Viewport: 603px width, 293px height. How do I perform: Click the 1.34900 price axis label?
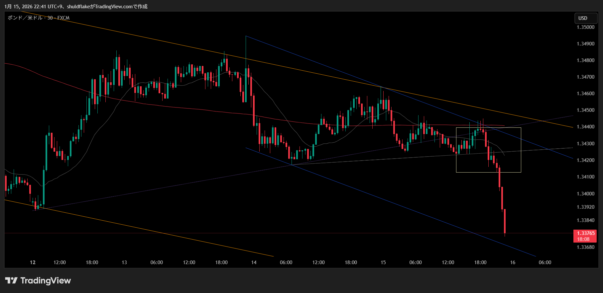pos(585,44)
